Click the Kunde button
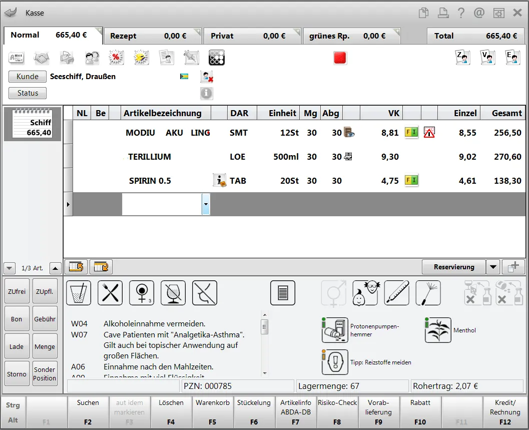The height and width of the screenshot is (430, 529). point(28,77)
